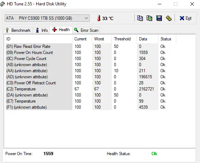200x163 pixels.
Task: Select the (AD) unknown attribute row
Action: [x=91, y=77]
